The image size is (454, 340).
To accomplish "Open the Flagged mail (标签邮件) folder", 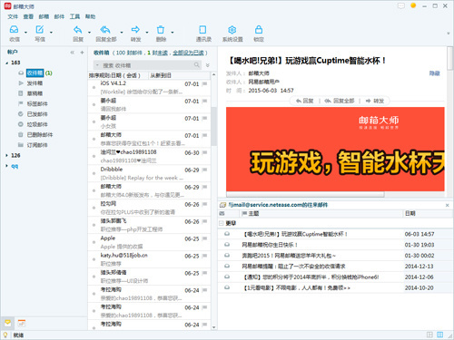I will click(x=37, y=103).
